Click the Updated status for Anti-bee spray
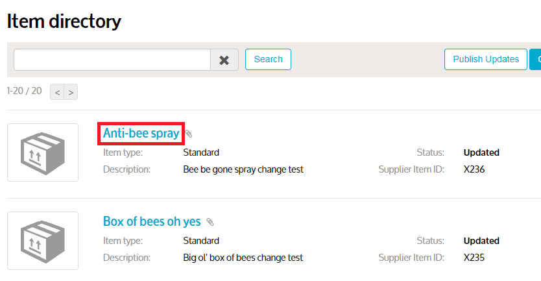This screenshot has height=281, width=541. [x=481, y=153]
